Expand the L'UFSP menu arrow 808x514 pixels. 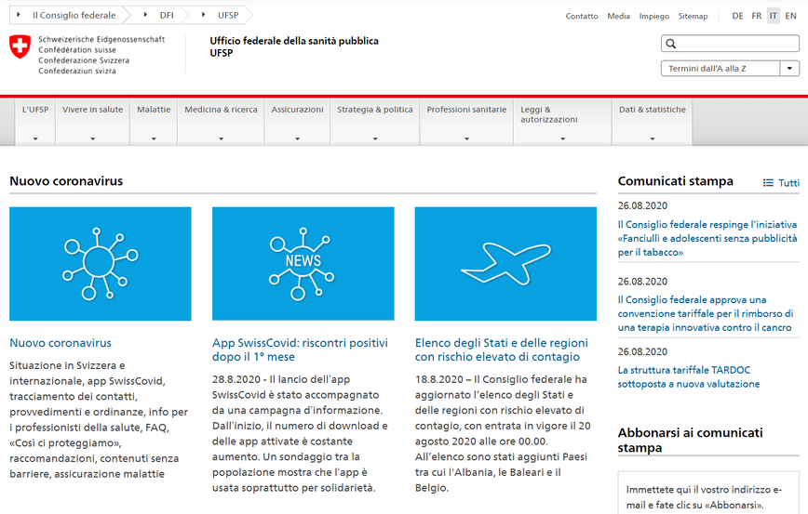click(x=35, y=138)
